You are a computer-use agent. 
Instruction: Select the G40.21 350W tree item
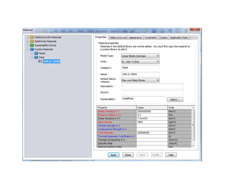[51, 61]
